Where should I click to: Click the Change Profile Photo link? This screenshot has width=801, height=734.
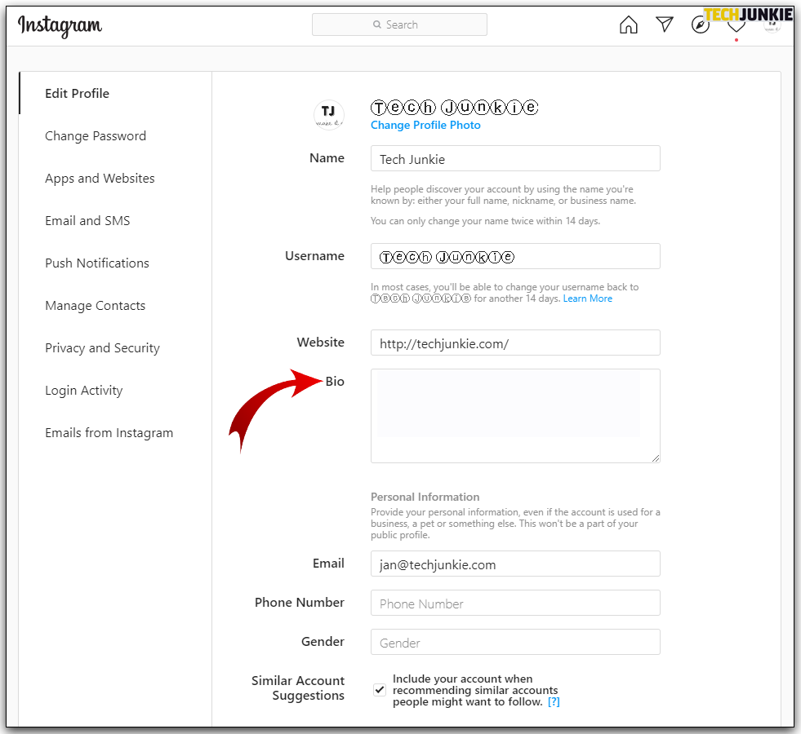point(425,125)
